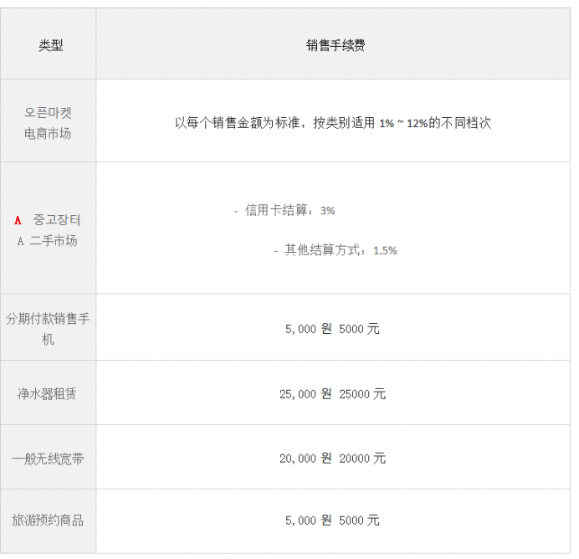Select the 电商市场 text
Screen dimensions: 579x559
pyautogui.click(x=48, y=133)
